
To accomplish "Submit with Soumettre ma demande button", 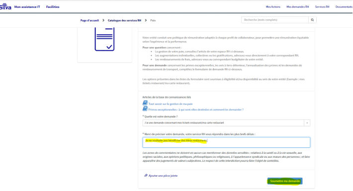I will [285, 181].
